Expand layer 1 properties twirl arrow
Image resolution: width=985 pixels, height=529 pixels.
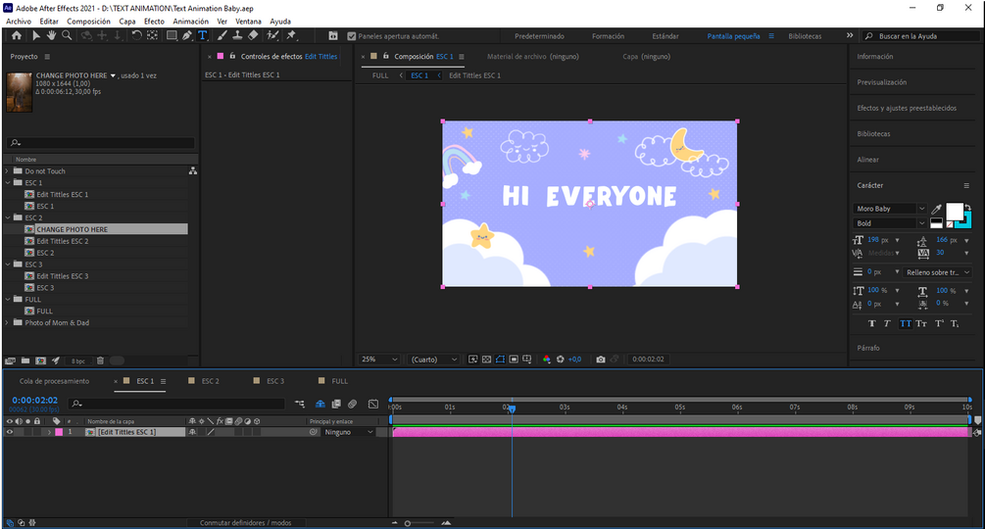coord(49,432)
